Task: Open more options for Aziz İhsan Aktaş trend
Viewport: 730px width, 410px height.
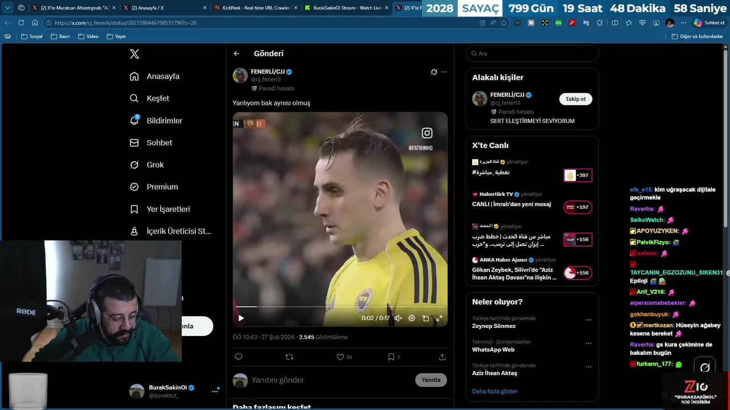Action: point(589,367)
